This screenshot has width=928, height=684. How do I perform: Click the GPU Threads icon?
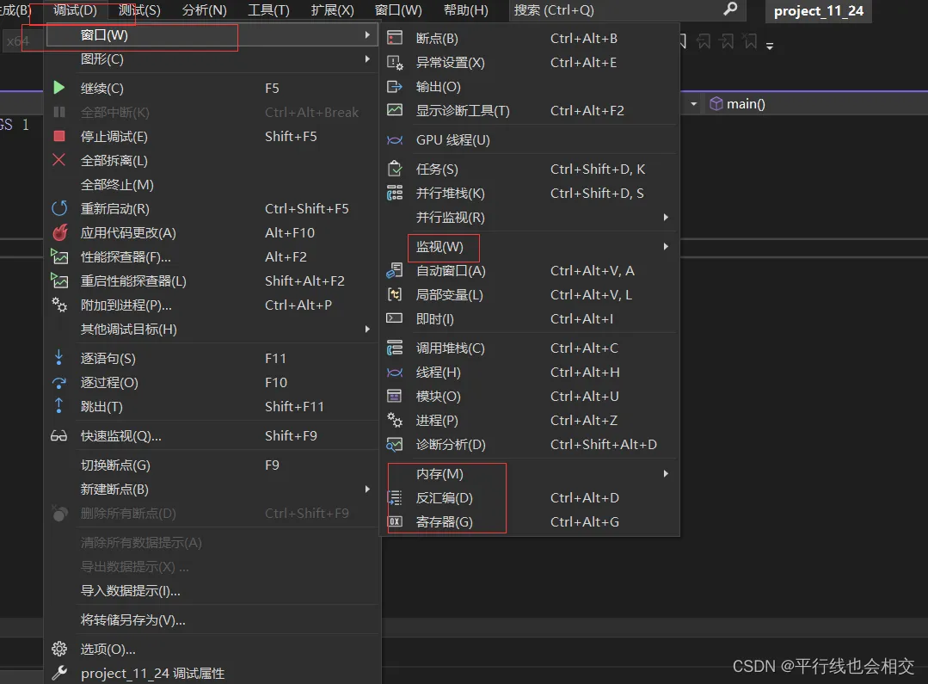coord(395,139)
